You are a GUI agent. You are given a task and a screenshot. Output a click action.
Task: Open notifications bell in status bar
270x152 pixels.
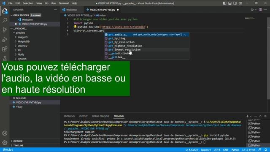click(x=266, y=149)
